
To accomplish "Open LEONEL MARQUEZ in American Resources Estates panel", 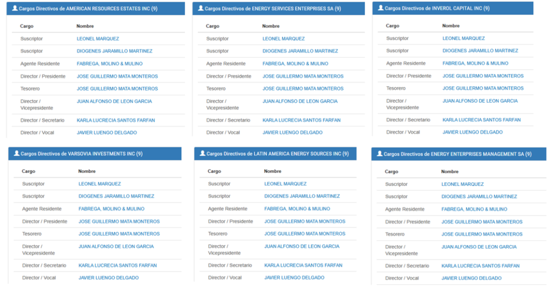I will [x=98, y=39].
